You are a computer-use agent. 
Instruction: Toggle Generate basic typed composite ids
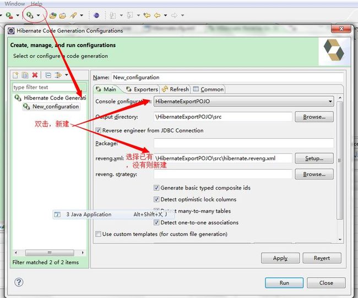pos(156,188)
